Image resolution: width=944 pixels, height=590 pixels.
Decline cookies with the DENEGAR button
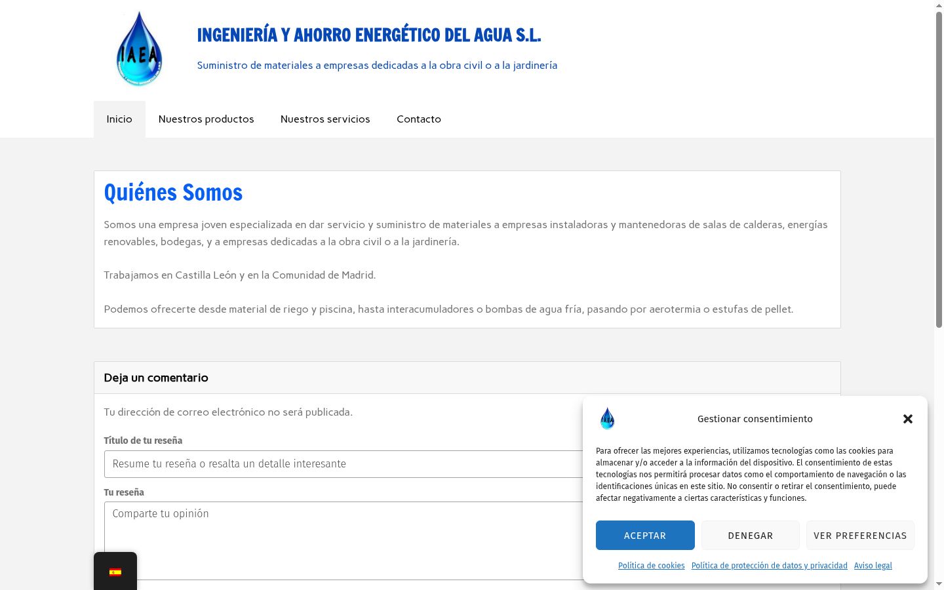[x=751, y=536]
